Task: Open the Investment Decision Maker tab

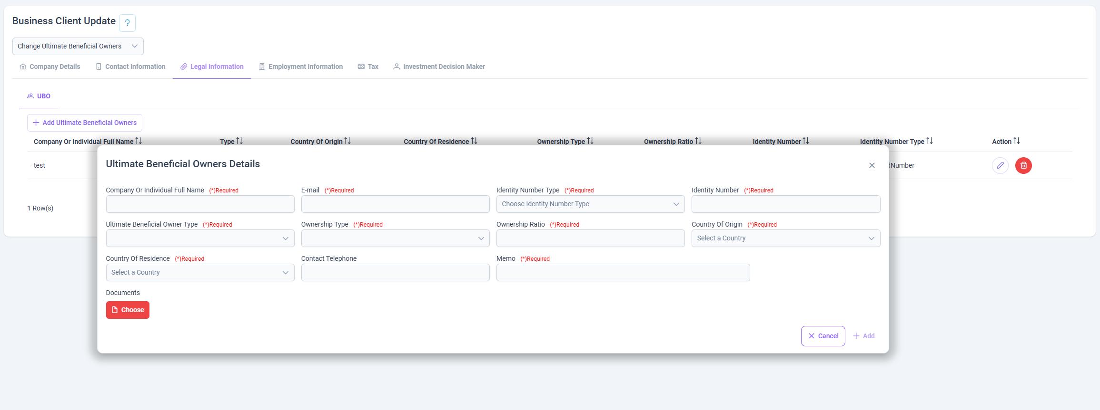Action: (439, 67)
